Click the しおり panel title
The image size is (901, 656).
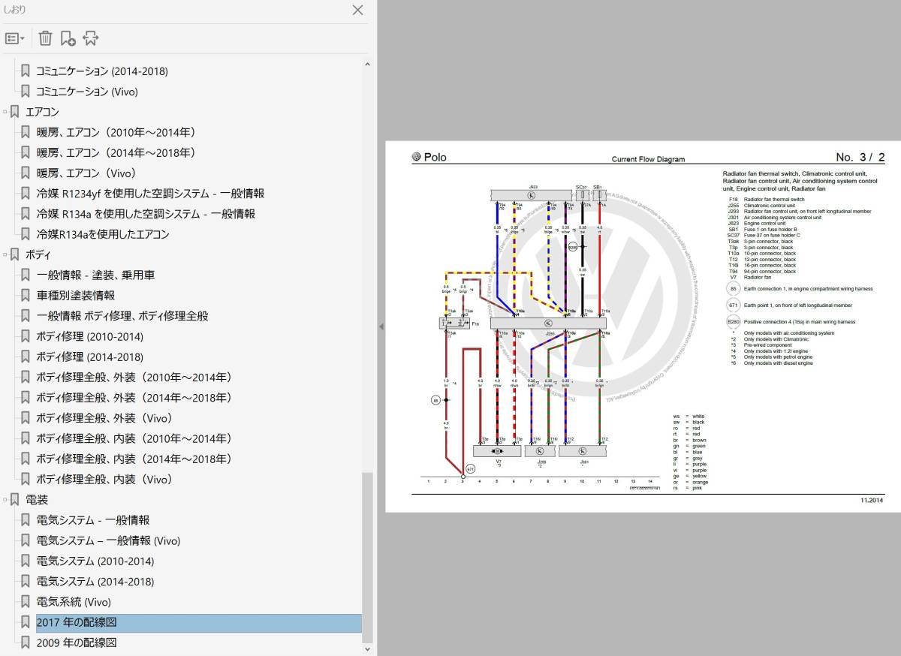click(x=15, y=10)
